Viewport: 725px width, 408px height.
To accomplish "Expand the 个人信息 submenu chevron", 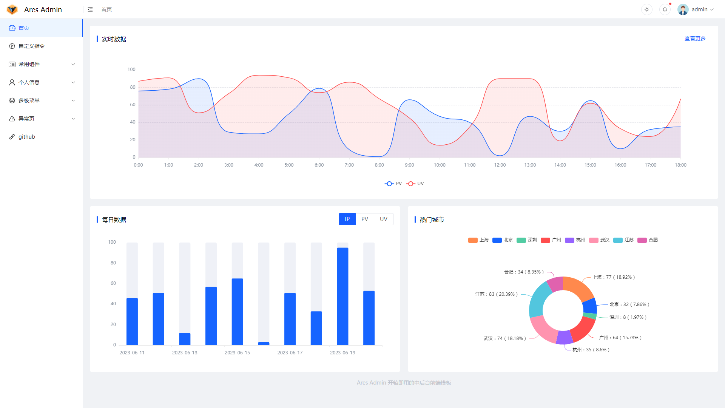I will pyautogui.click(x=73, y=82).
